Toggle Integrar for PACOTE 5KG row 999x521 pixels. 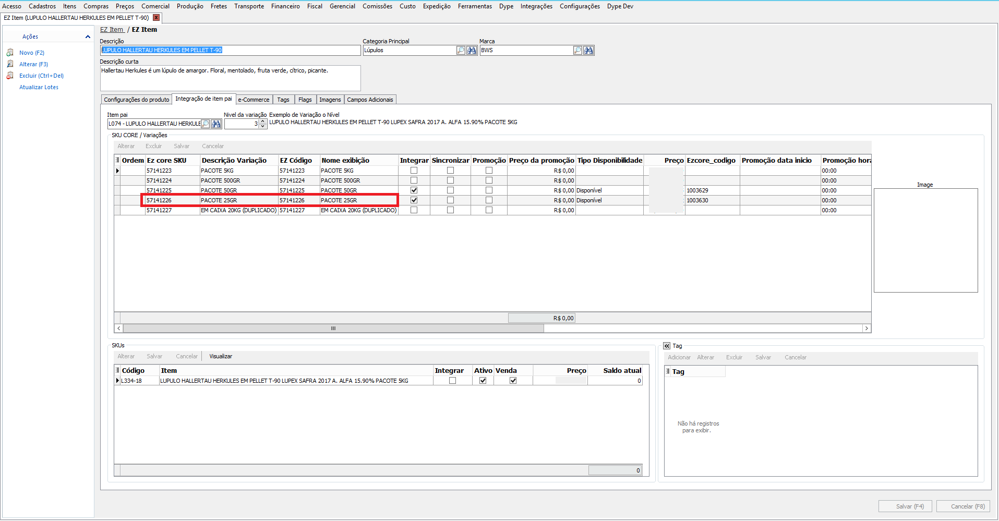pyautogui.click(x=414, y=171)
